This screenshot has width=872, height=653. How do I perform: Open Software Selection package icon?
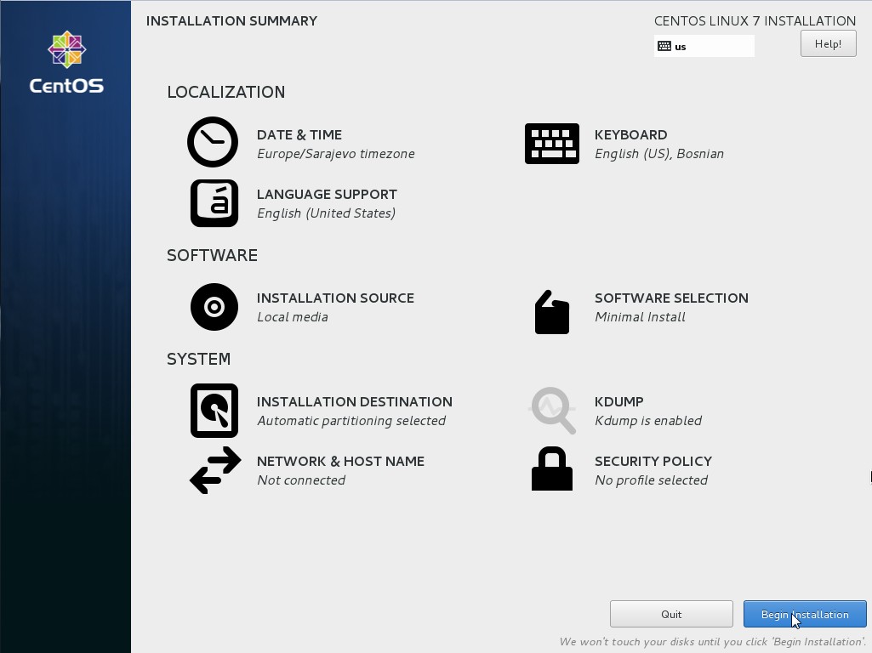pos(551,312)
